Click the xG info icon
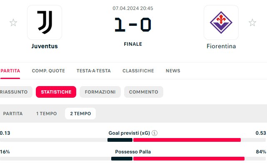Screen dimensions: 267x163 click(x=155, y=133)
